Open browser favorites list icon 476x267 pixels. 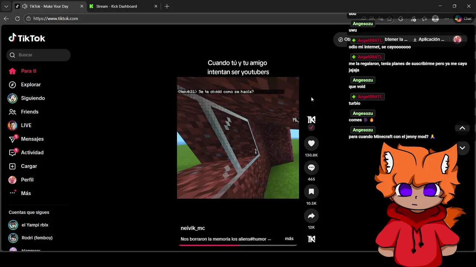(x=424, y=19)
